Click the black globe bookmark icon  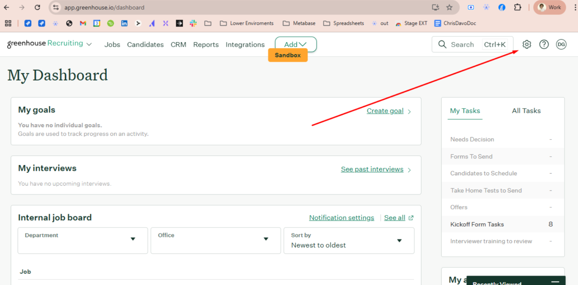(x=69, y=23)
